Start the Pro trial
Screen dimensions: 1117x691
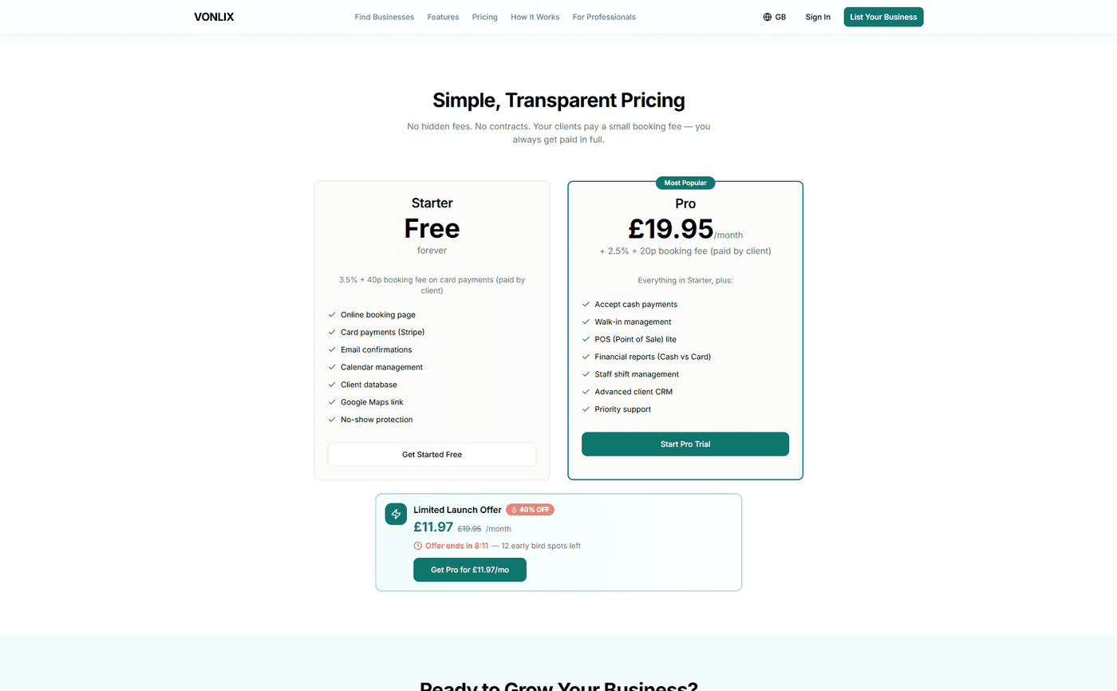pyautogui.click(x=685, y=444)
